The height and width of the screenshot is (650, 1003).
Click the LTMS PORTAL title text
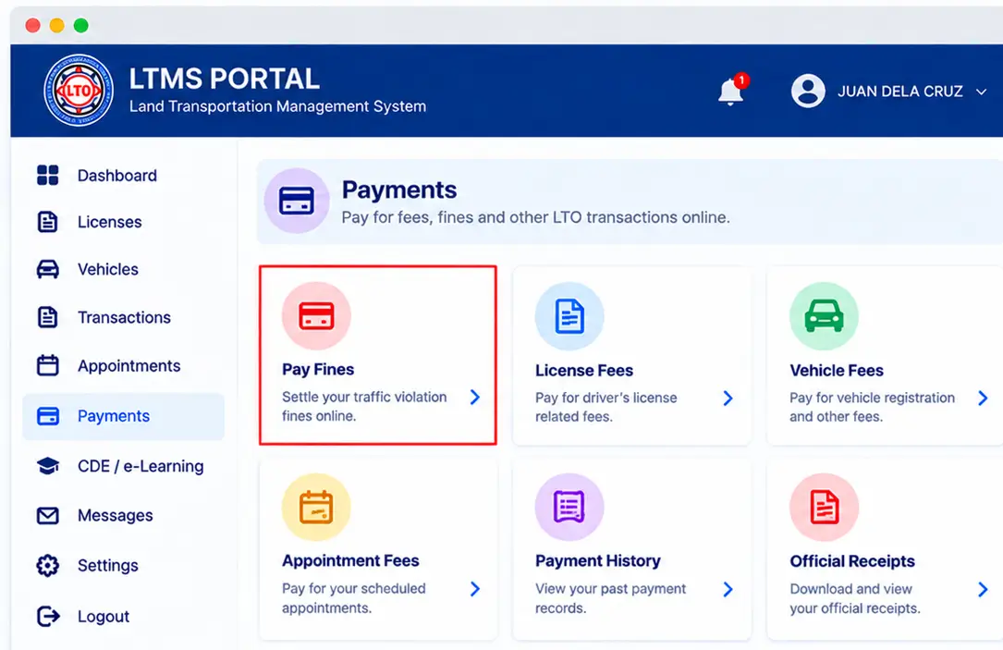(x=224, y=80)
